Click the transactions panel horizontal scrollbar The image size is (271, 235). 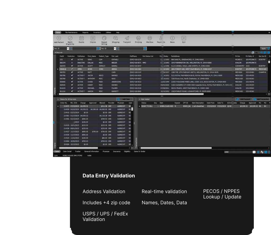point(176,148)
